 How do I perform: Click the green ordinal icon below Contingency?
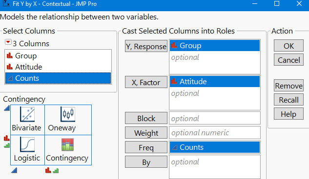(56, 171)
